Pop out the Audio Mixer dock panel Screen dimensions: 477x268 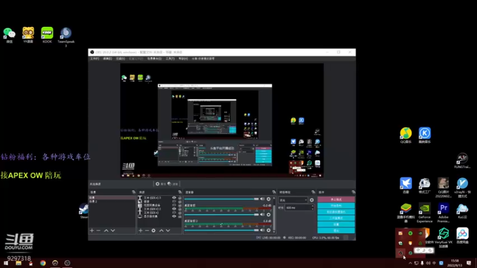[x=274, y=192]
